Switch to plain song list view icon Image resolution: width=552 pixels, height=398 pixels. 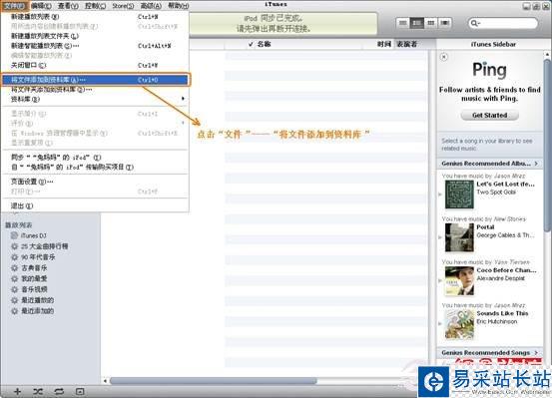(403, 23)
